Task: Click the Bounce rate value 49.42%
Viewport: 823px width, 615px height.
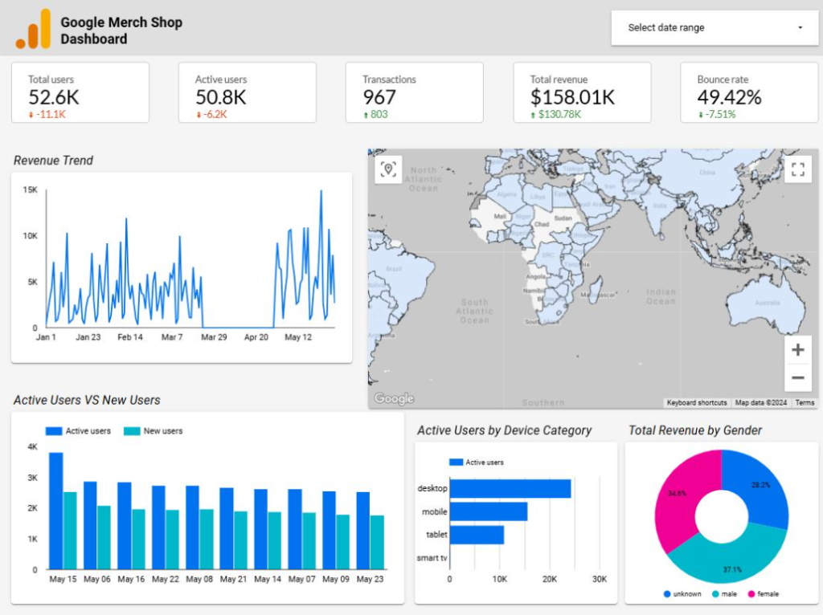Action: pos(729,97)
